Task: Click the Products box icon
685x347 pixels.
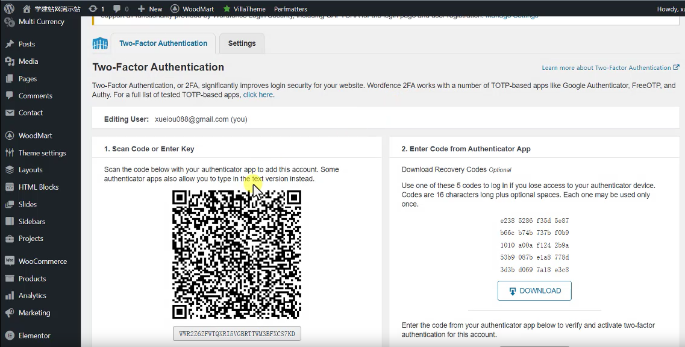Action: click(x=9, y=278)
